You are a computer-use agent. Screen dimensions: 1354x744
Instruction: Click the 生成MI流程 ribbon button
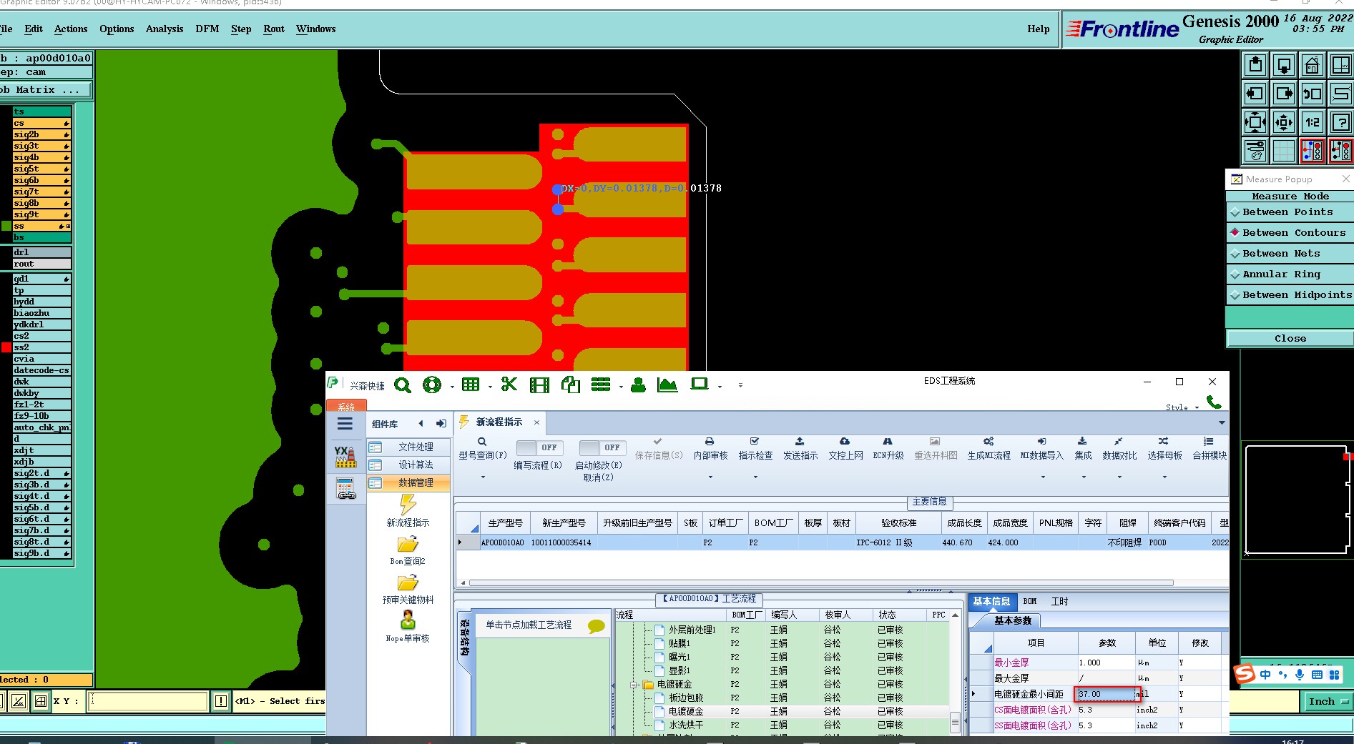(988, 449)
